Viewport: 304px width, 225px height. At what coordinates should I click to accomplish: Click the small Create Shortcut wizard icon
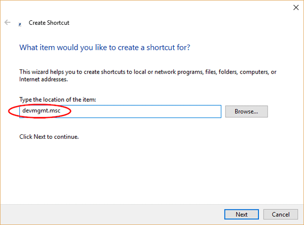(20, 23)
